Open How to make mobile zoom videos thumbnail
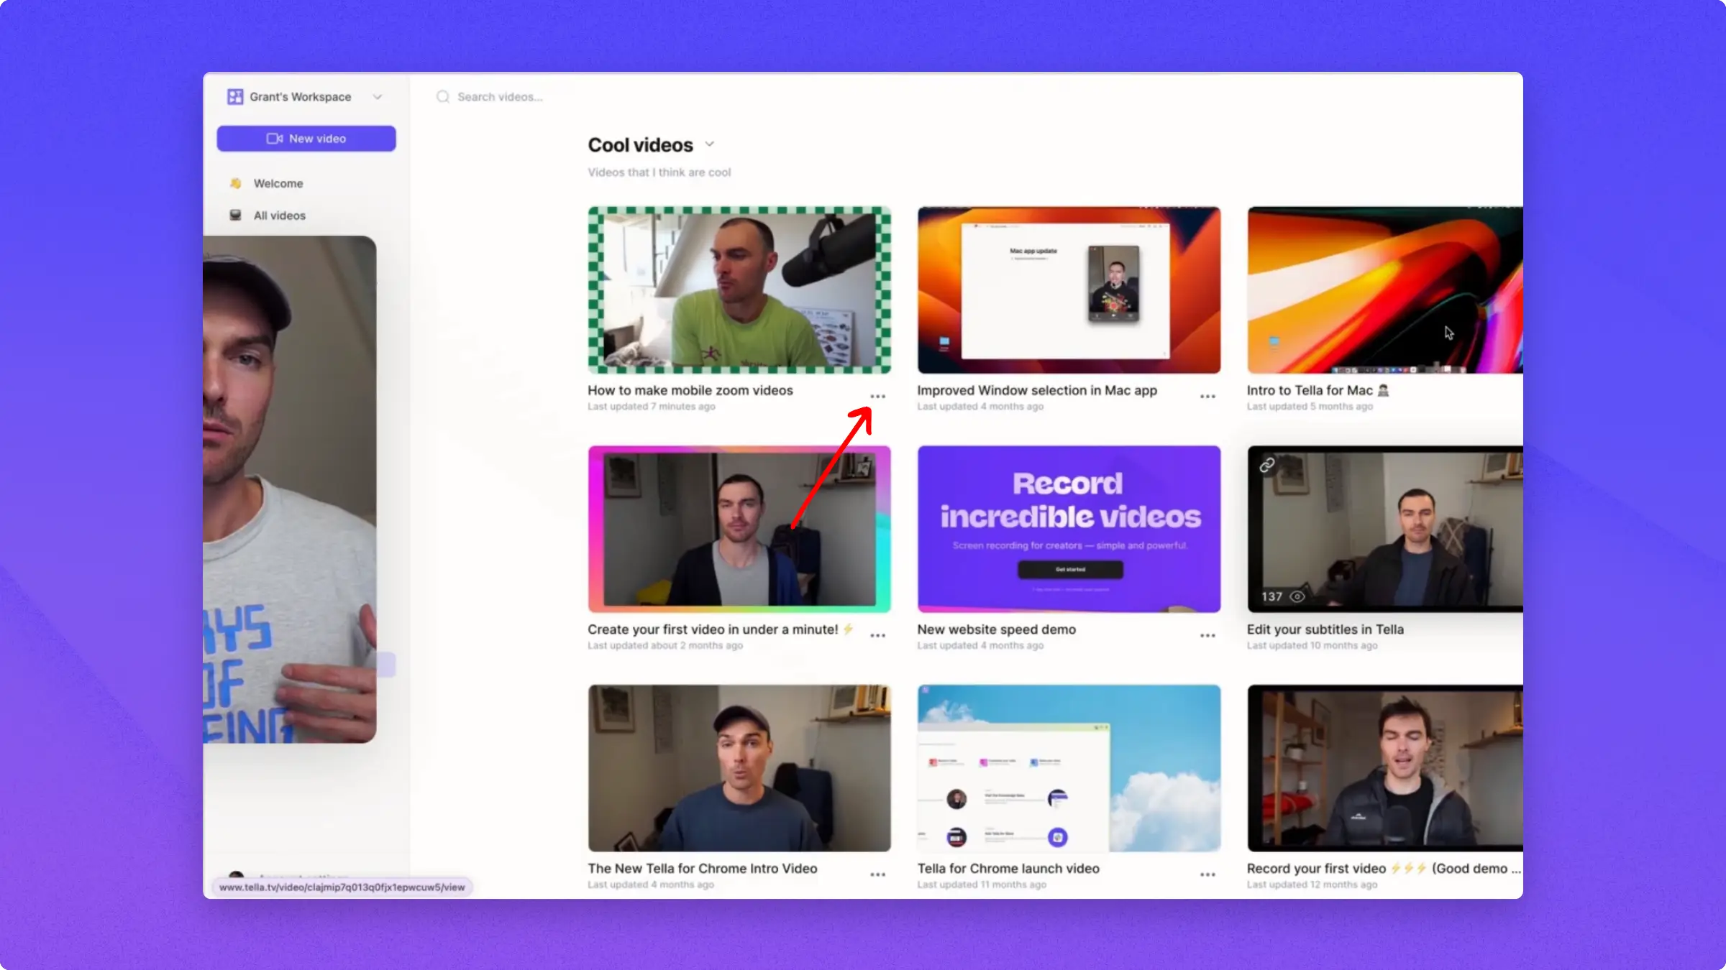Image resolution: width=1726 pixels, height=970 pixels. tap(739, 290)
